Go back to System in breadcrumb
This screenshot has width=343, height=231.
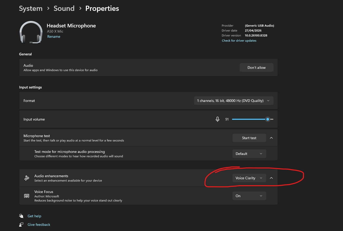click(31, 9)
